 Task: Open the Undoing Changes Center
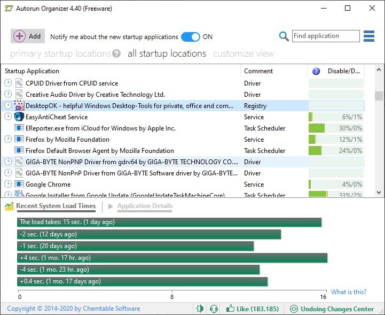pyautogui.click(x=332, y=309)
